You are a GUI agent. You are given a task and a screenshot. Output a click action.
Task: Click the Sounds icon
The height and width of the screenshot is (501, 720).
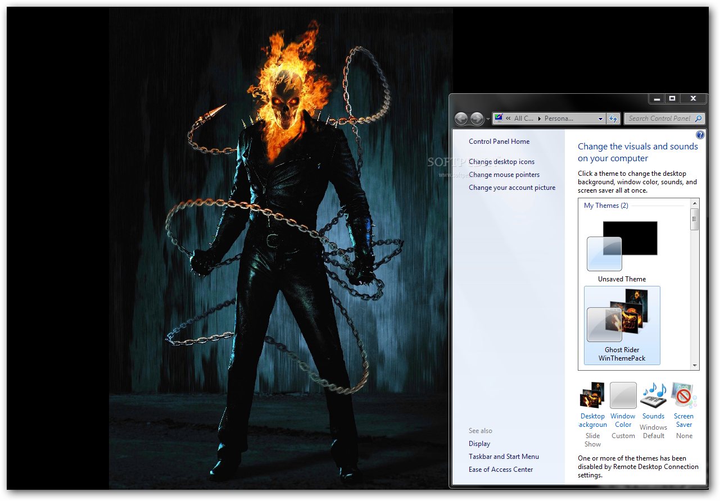point(653,395)
